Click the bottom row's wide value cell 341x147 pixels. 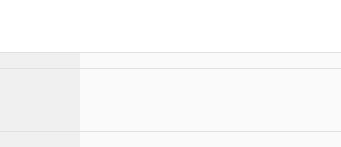point(210,139)
